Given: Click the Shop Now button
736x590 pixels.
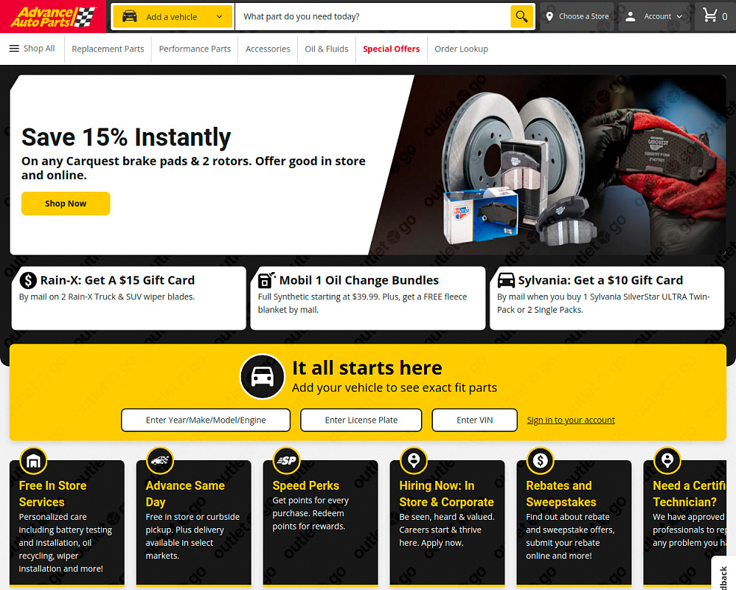Looking at the screenshot, I should [x=66, y=204].
